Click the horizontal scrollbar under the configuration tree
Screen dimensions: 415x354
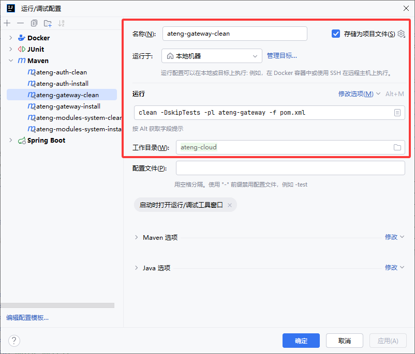(57, 305)
